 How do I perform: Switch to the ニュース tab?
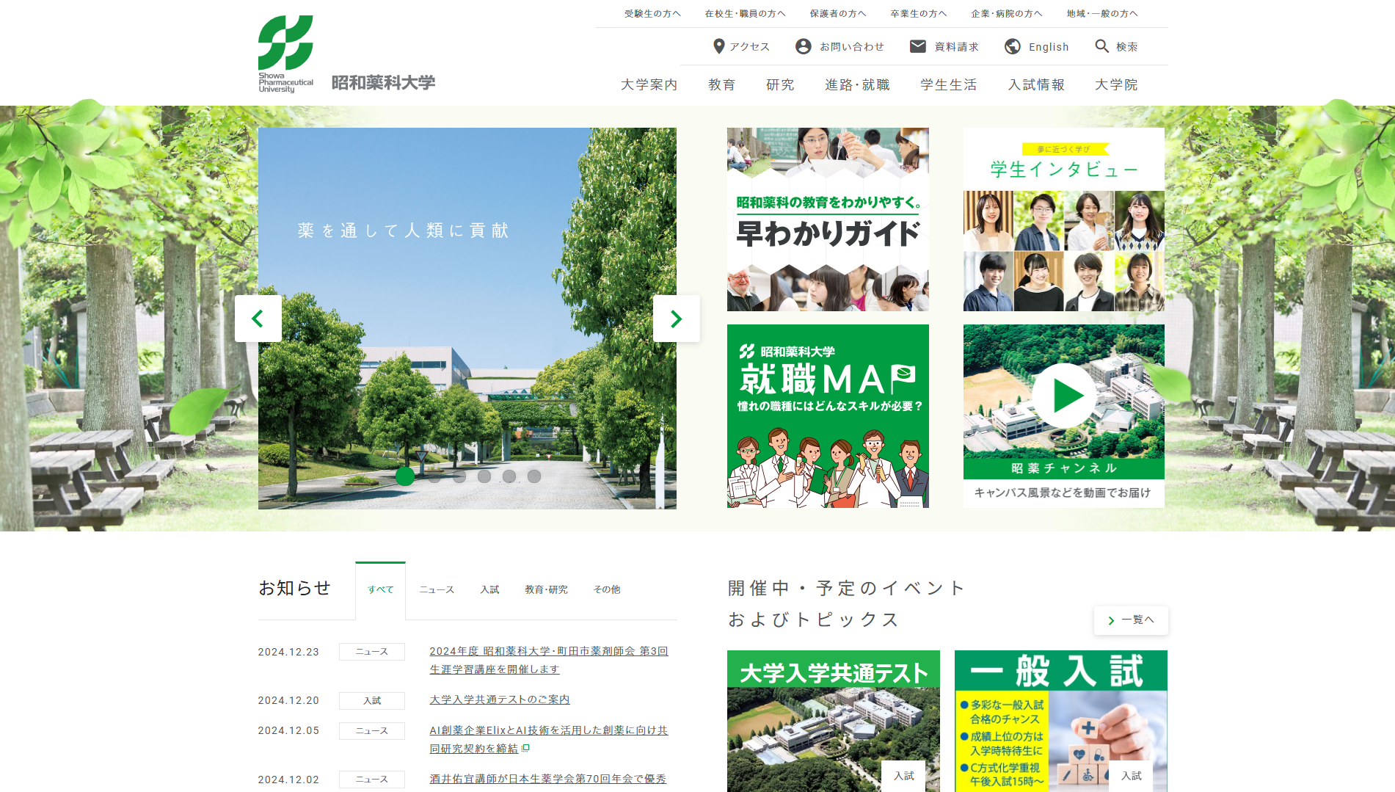point(437,589)
